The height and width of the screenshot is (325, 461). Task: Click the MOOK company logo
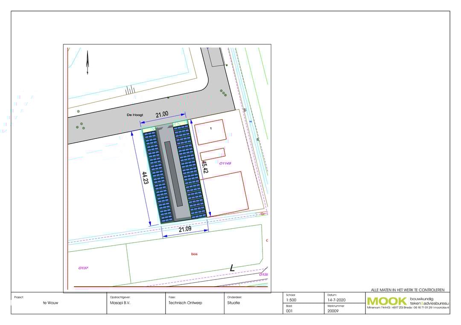(x=387, y=301)
